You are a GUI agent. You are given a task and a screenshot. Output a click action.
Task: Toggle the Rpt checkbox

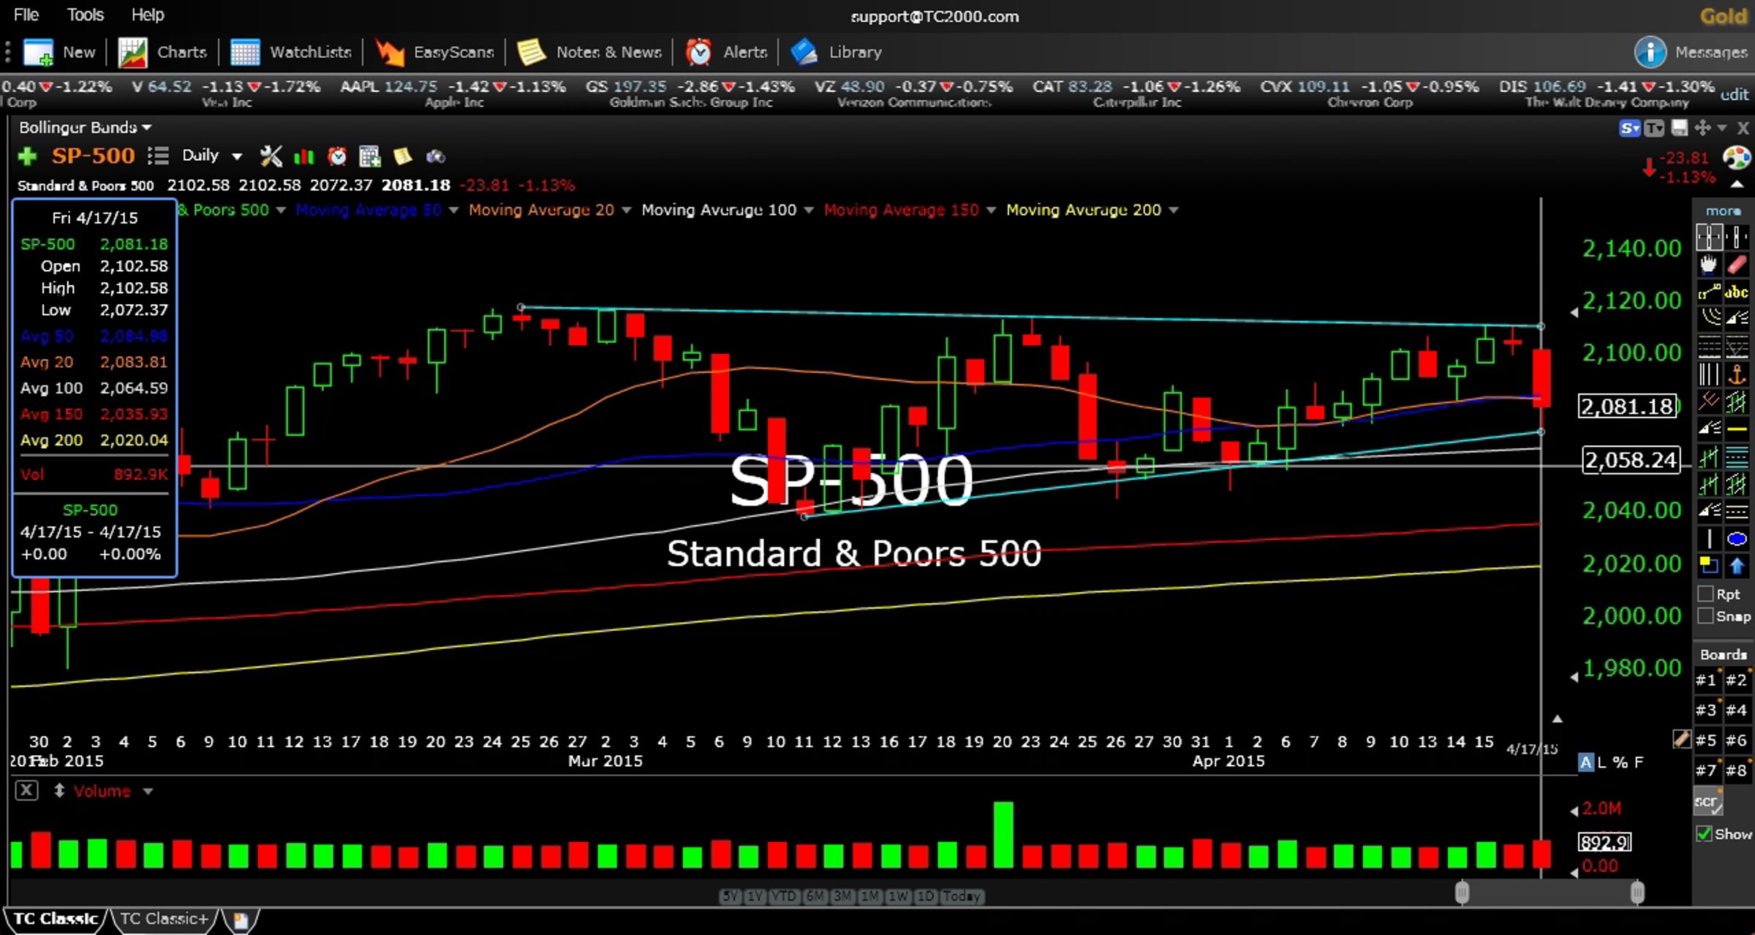(x=1705, y=594)
